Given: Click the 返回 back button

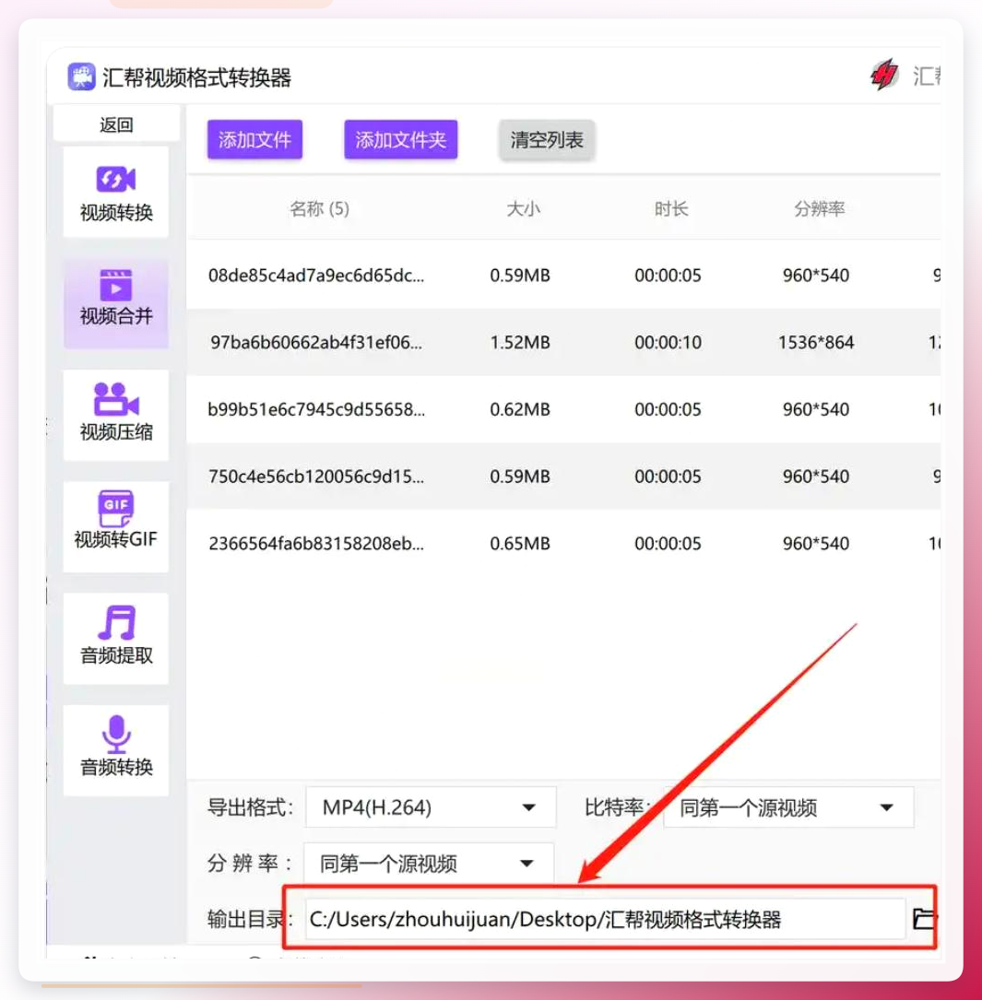Looking at the screenshot, I should click(116, 124).
